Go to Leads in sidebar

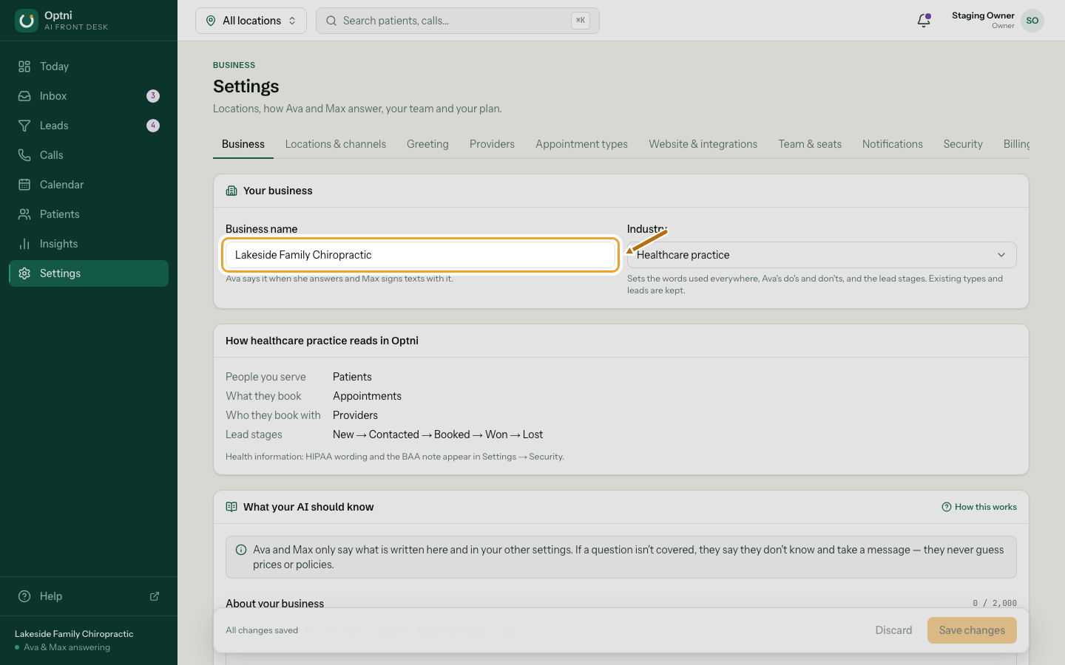(x=89, y=126)
